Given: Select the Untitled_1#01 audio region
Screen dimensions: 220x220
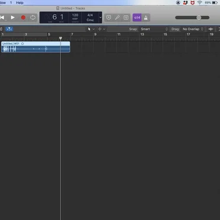Looking at the screenshot, I should click(x=35, y=47).
